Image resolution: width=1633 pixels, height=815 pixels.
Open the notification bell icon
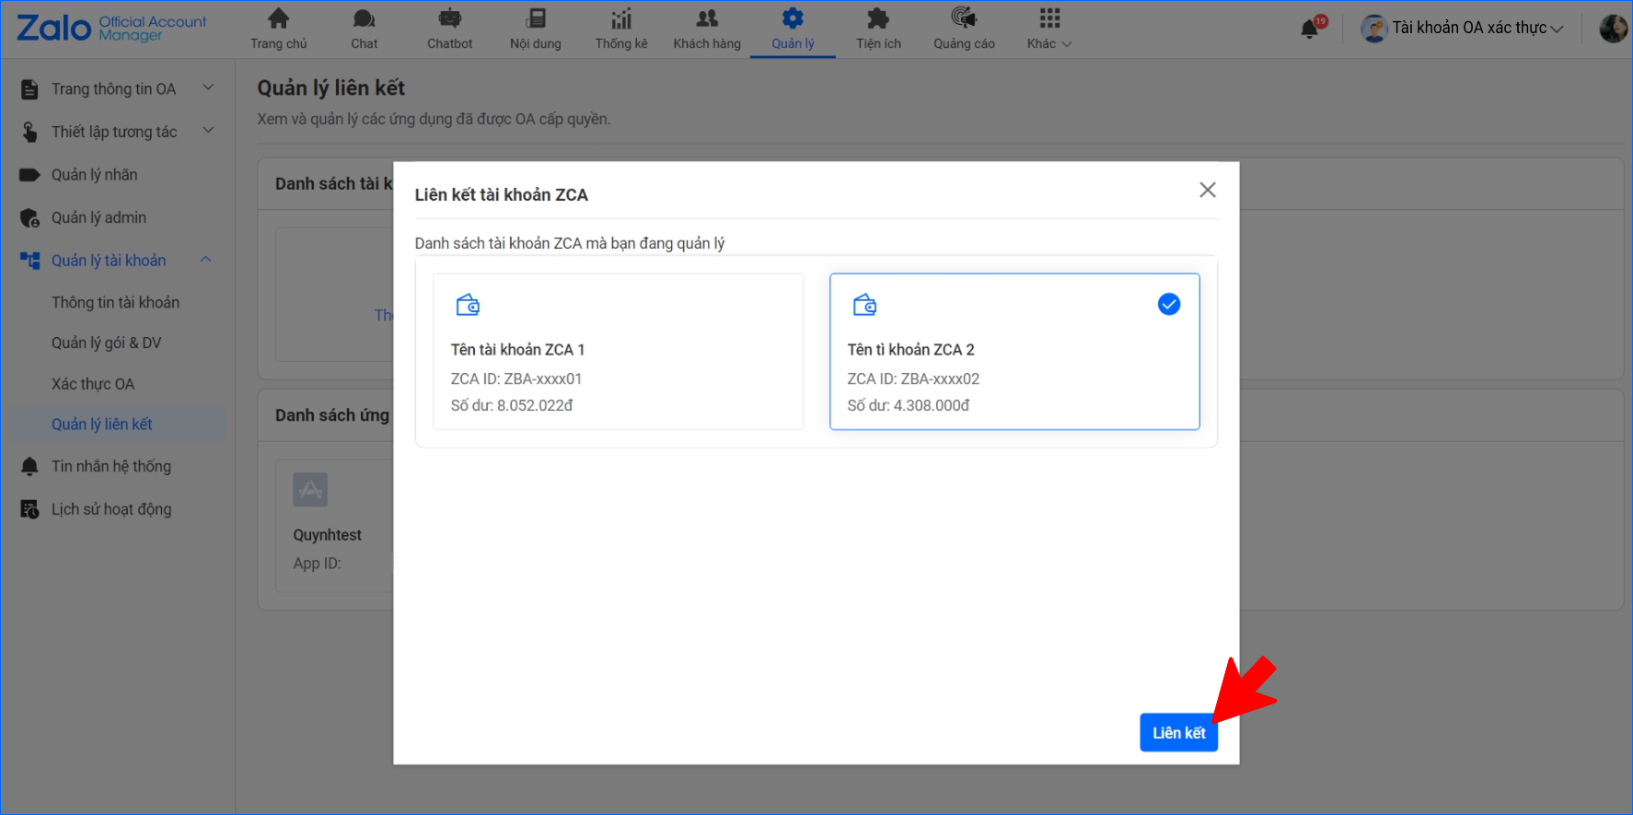point(1309,29)
